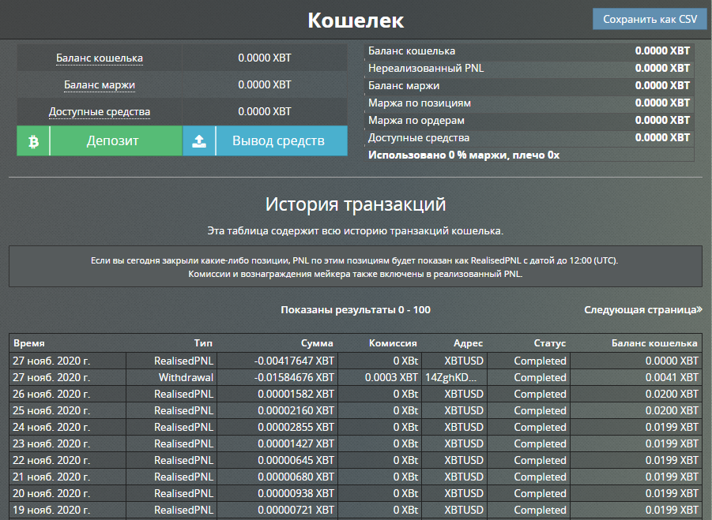This screenshot has width=712, height=520.
Task: Click the История транзакций heading
Action: pos(356,204)
